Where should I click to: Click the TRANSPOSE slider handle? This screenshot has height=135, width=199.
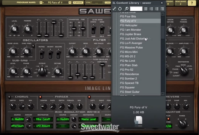[74, 29]
